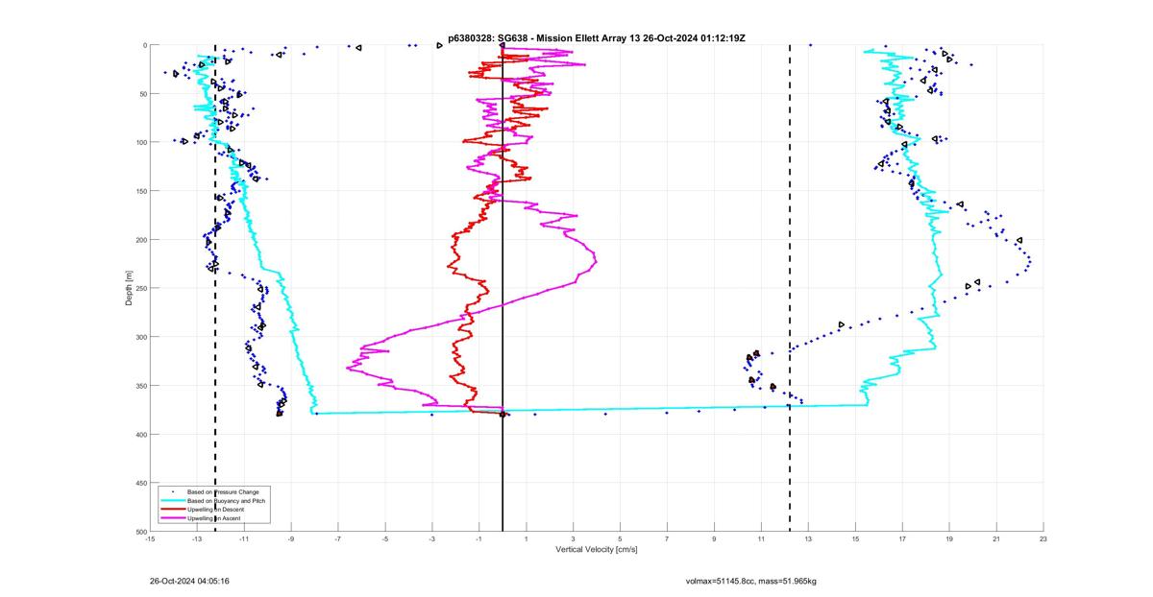The image size is (1153, 597).
Task: Click depth tick label '450'
Action: pos(140,483)
